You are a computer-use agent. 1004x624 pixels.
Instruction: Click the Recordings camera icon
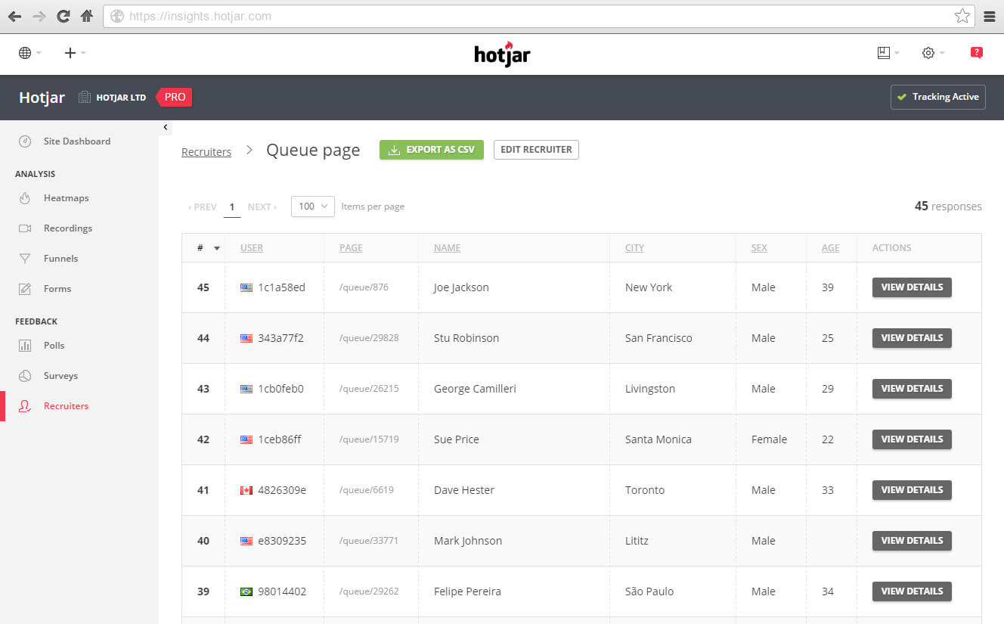tap(25, 228)
